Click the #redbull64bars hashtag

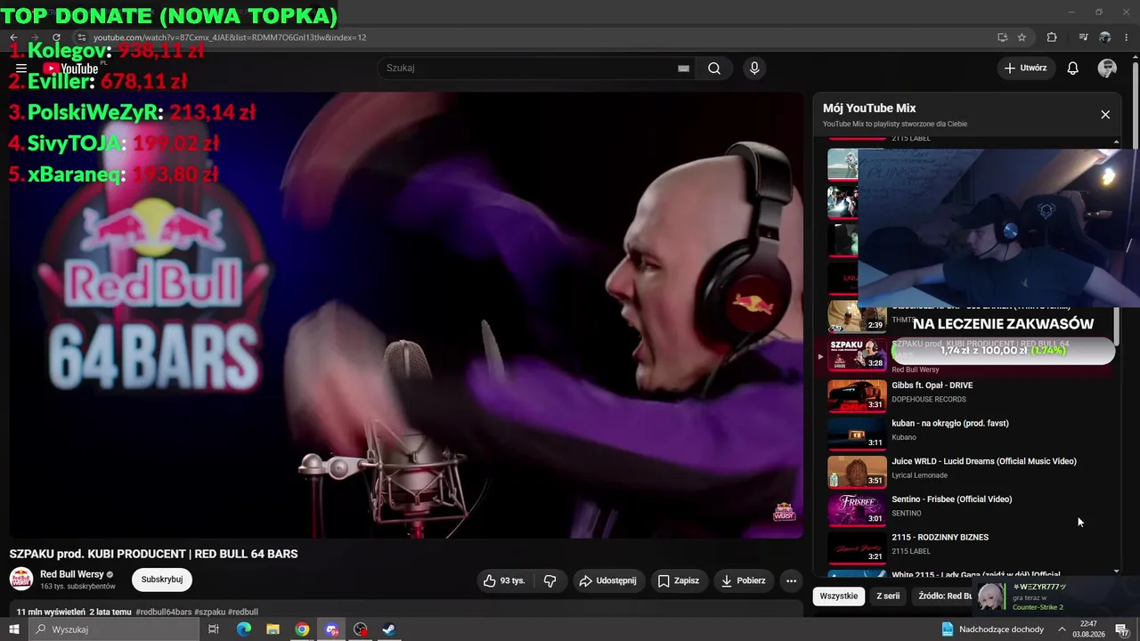(x=164, y=613)
